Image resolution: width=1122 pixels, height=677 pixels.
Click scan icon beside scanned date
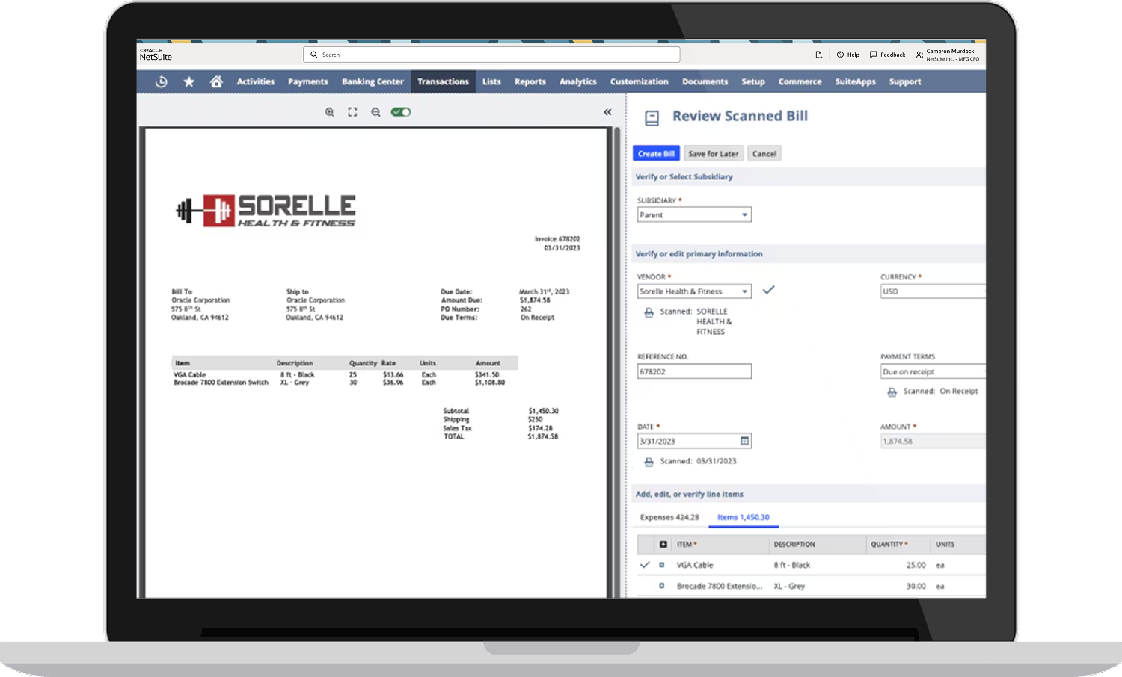(649, 462)
